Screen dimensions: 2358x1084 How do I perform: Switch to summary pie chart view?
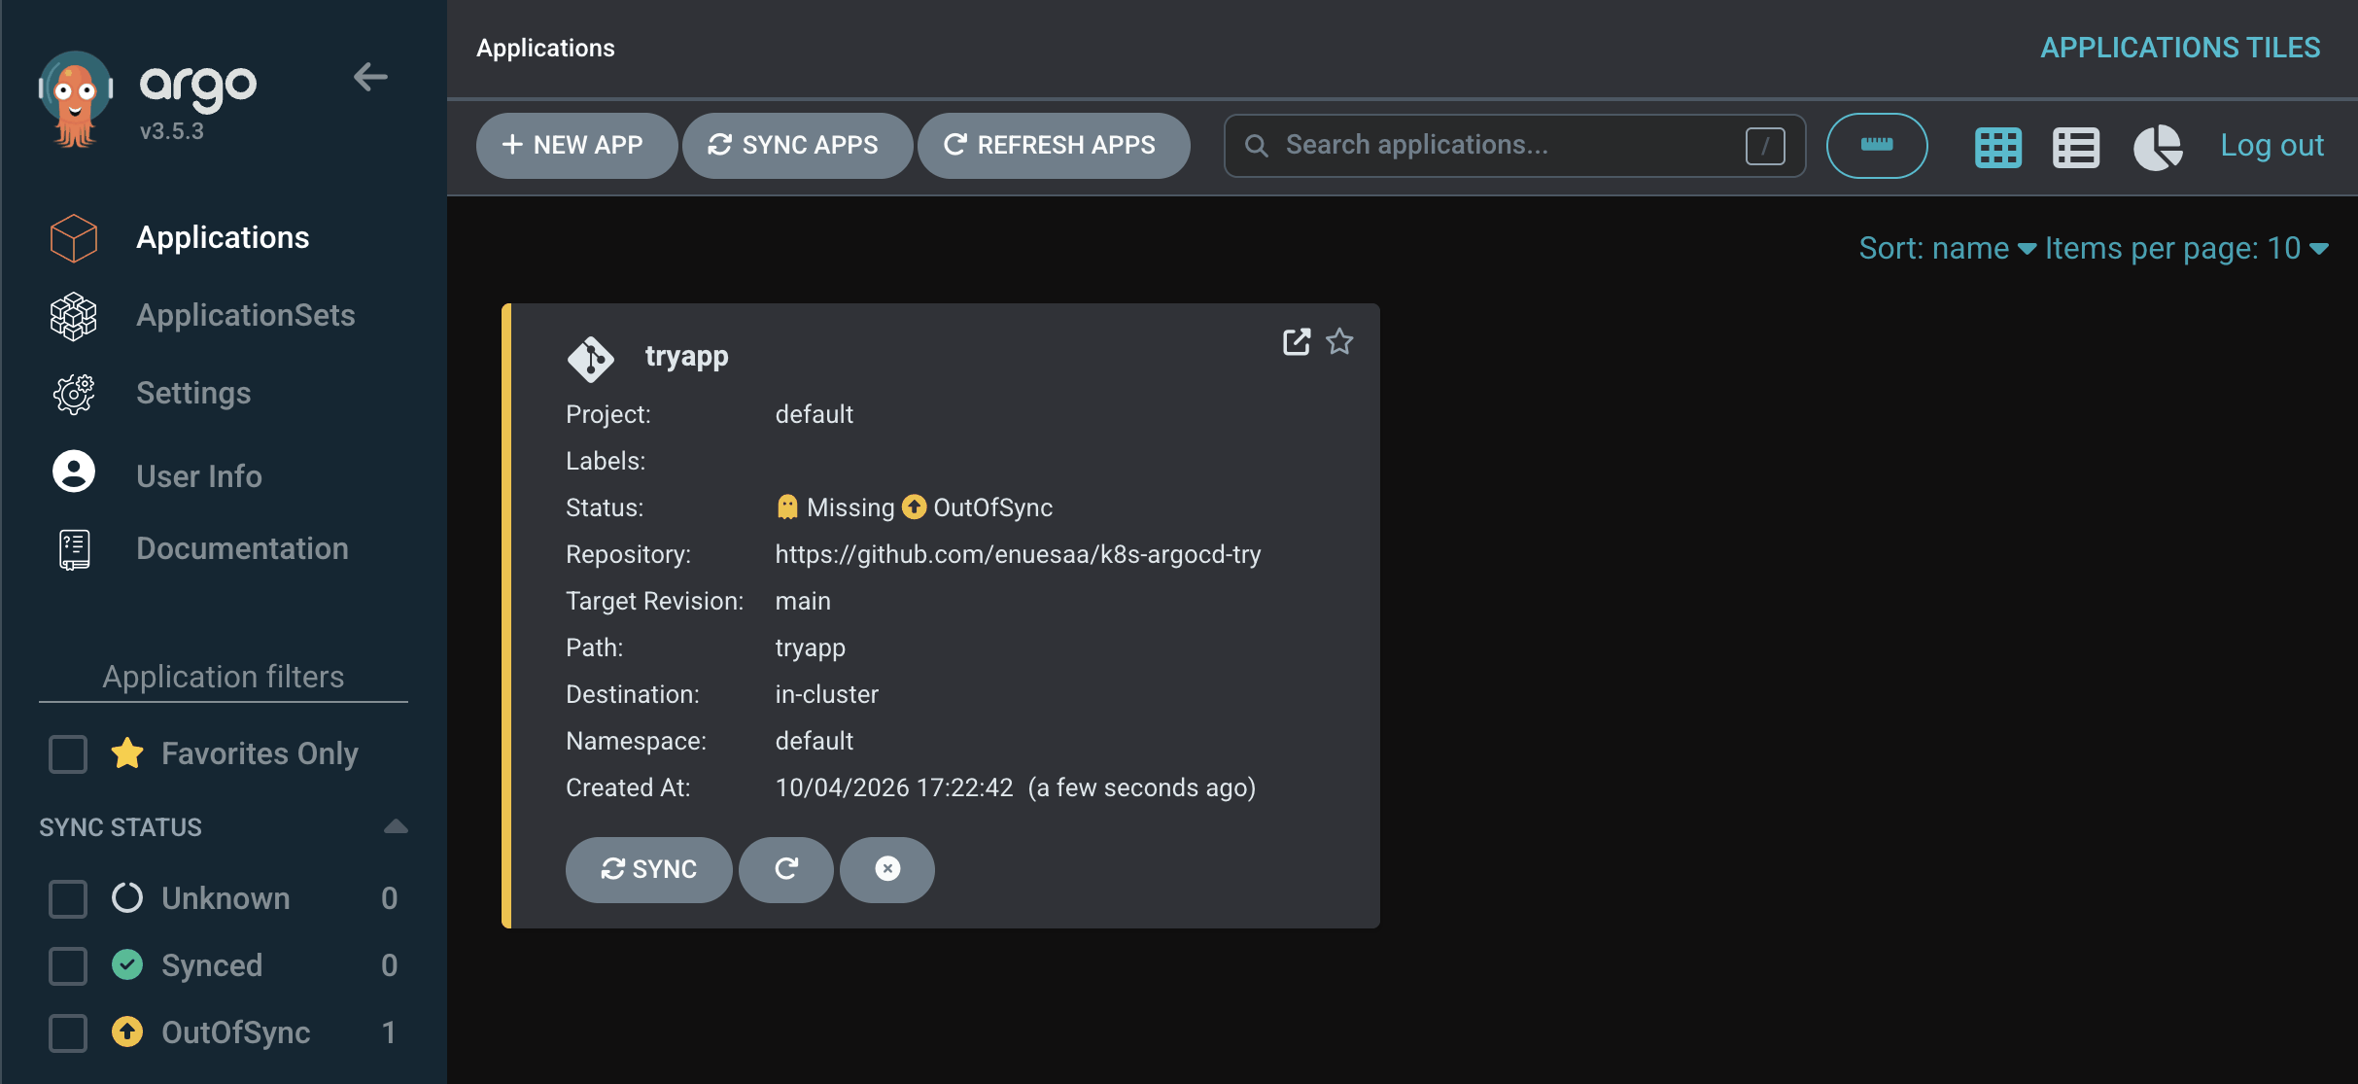pyautogui.click(x=2158, y=148)
